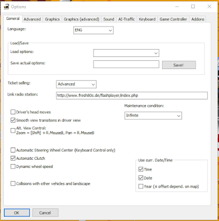Close the Options window
The height and width of the screenshot is (221, 219).
209,7
